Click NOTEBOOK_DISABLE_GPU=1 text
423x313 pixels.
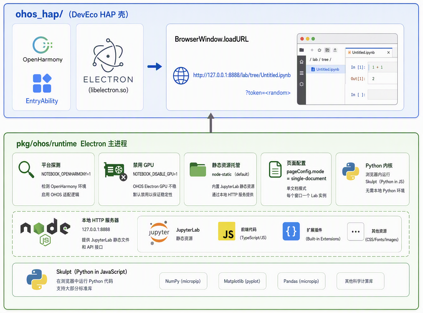click(x=155, y=174)
